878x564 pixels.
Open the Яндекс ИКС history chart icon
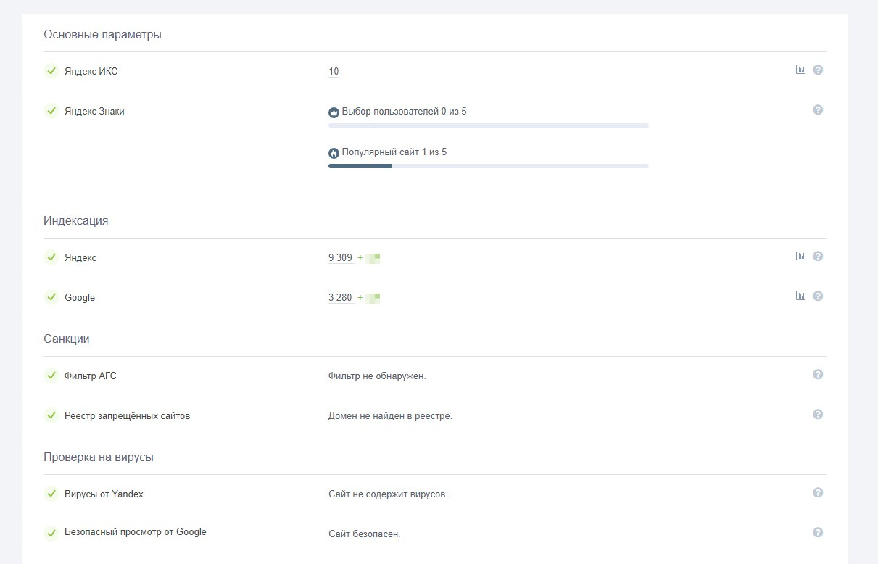tap(800, 70)
